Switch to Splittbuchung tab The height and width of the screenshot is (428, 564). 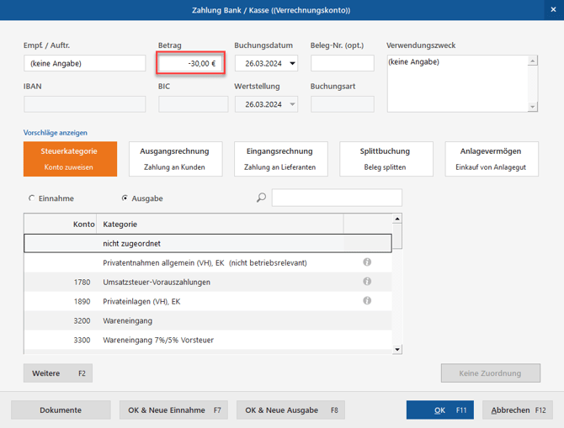pyautogui.click(x=386, y=159)
